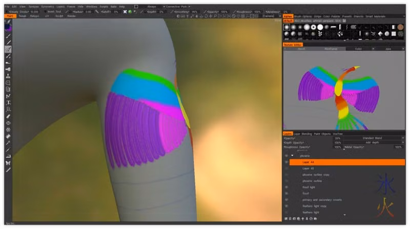
Task: Open the Smart Materials tab
Action: [375, 16]
